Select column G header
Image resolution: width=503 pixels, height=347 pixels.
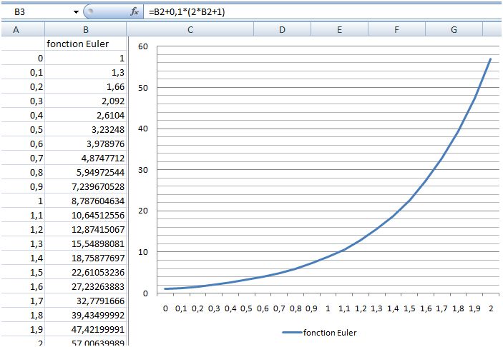[x=454, y=29]
